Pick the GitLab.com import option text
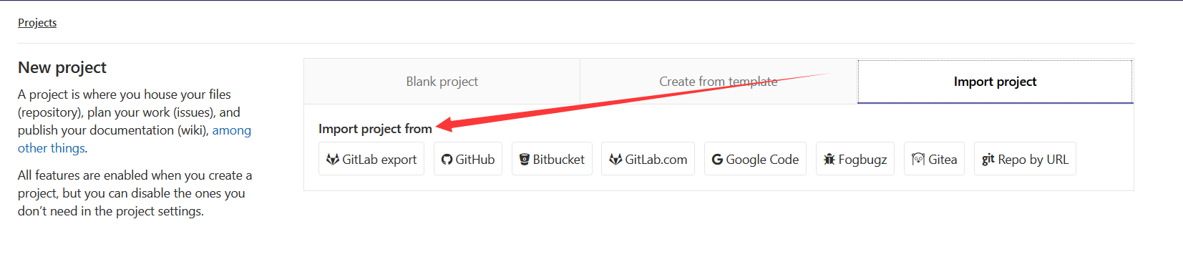1183x277 pixels. (656, 160)
